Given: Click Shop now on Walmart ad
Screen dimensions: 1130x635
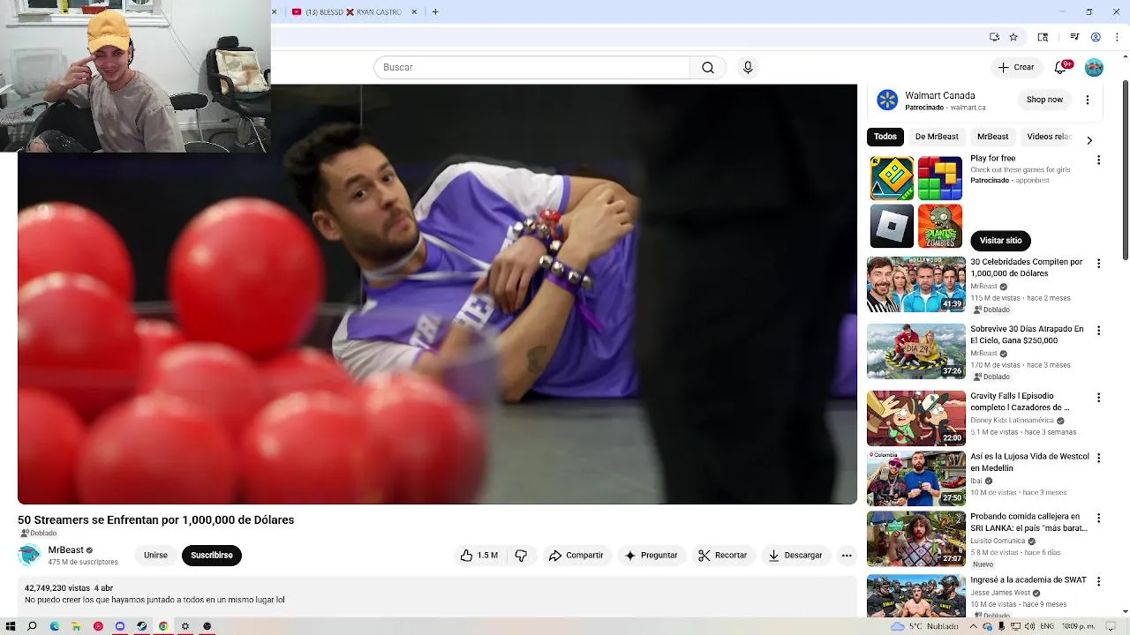Looking at the screenshot, I should click(x=1044, y=100).
